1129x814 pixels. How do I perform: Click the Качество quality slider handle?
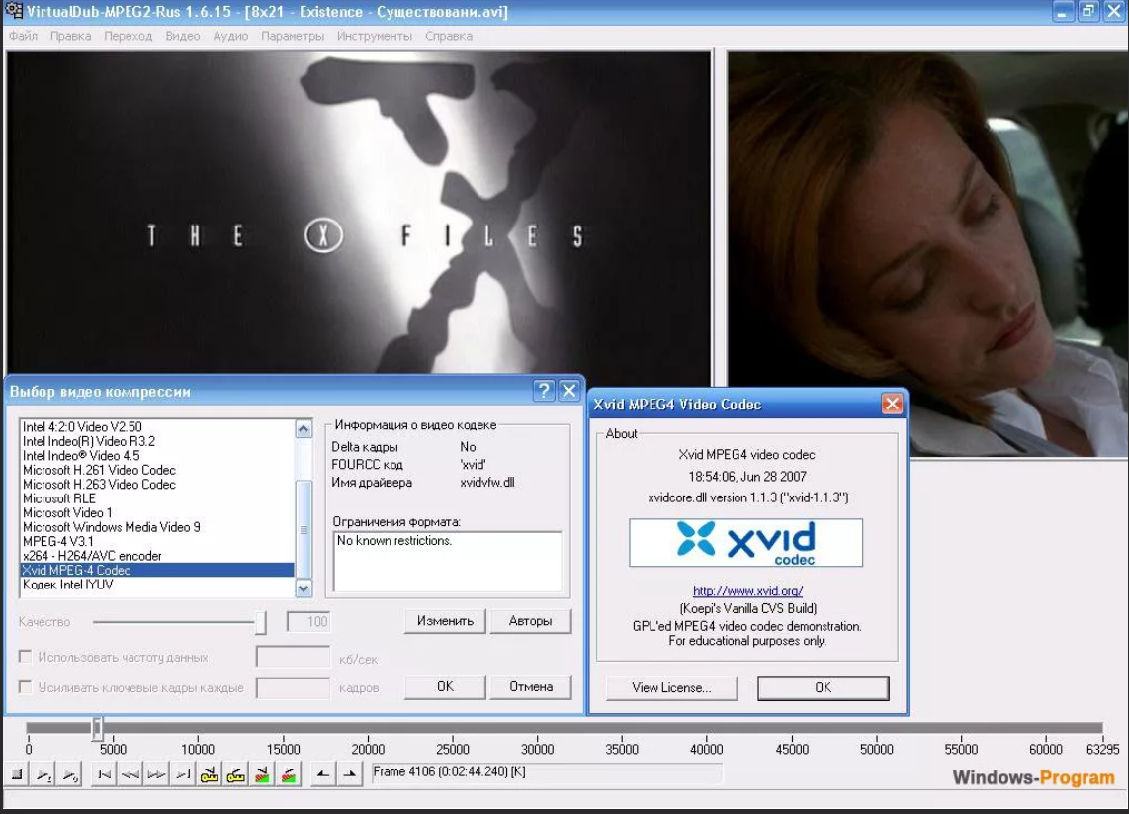point(261,622)
